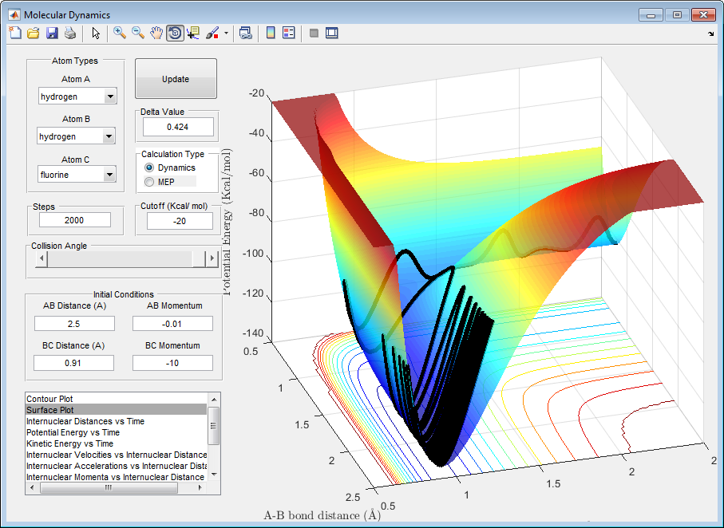Select the MEP calculation type

click(x=149, y=182)
